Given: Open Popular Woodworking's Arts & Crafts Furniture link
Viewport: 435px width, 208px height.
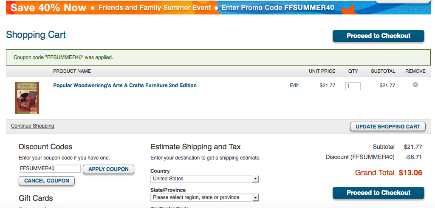Looking at the screenshot, I should pos(124,85).
